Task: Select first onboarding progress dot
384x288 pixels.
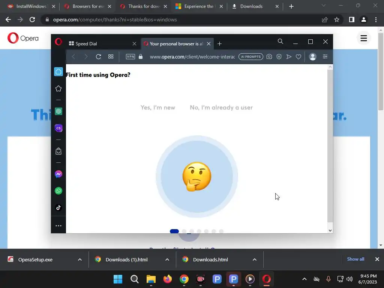Action: pos(174,231)
